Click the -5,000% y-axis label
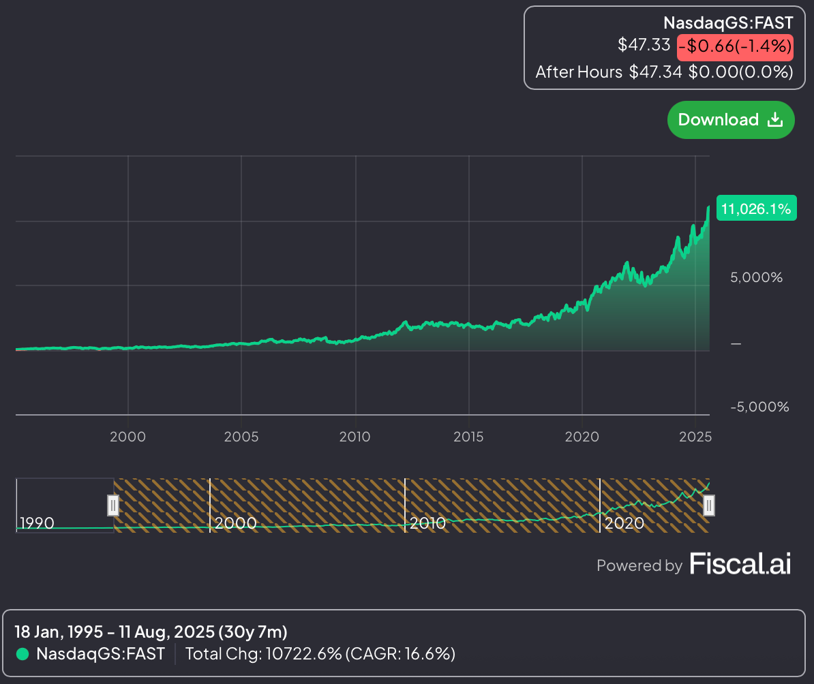The width and height of the screenshot is (814, 684). [759, 407]
